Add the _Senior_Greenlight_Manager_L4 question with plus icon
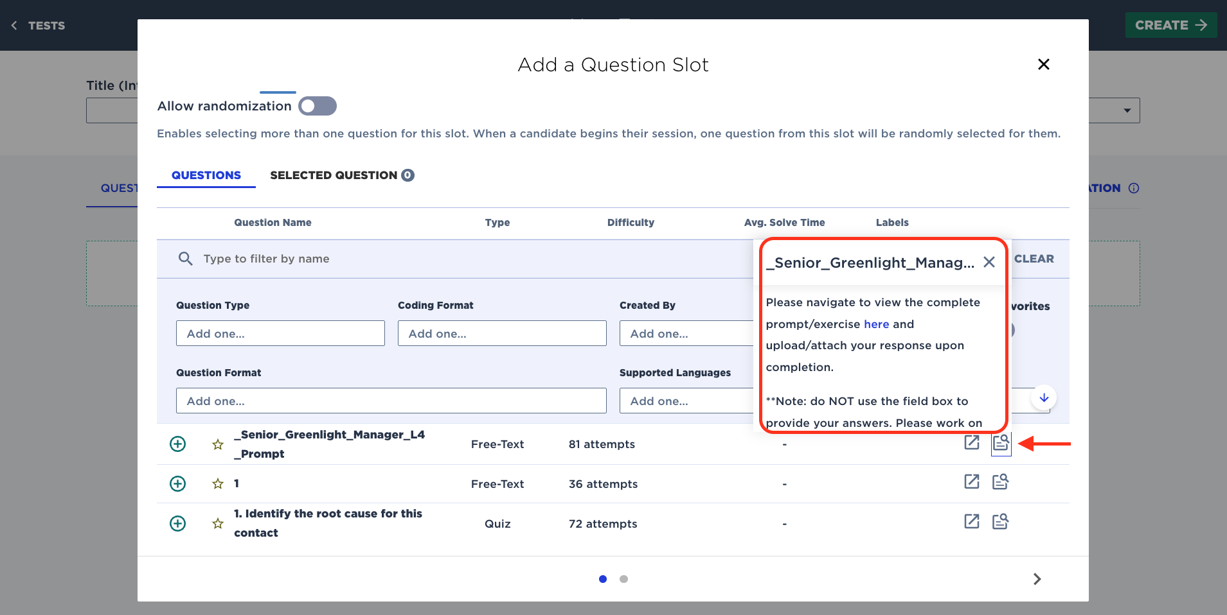 178,444
